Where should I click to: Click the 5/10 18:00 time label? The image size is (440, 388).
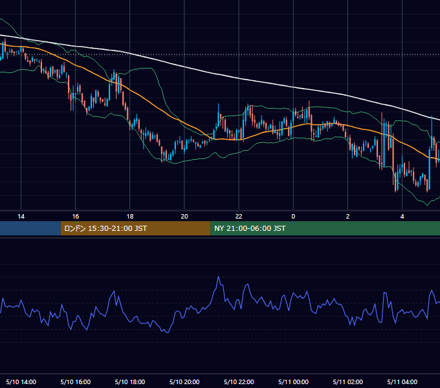130,382
